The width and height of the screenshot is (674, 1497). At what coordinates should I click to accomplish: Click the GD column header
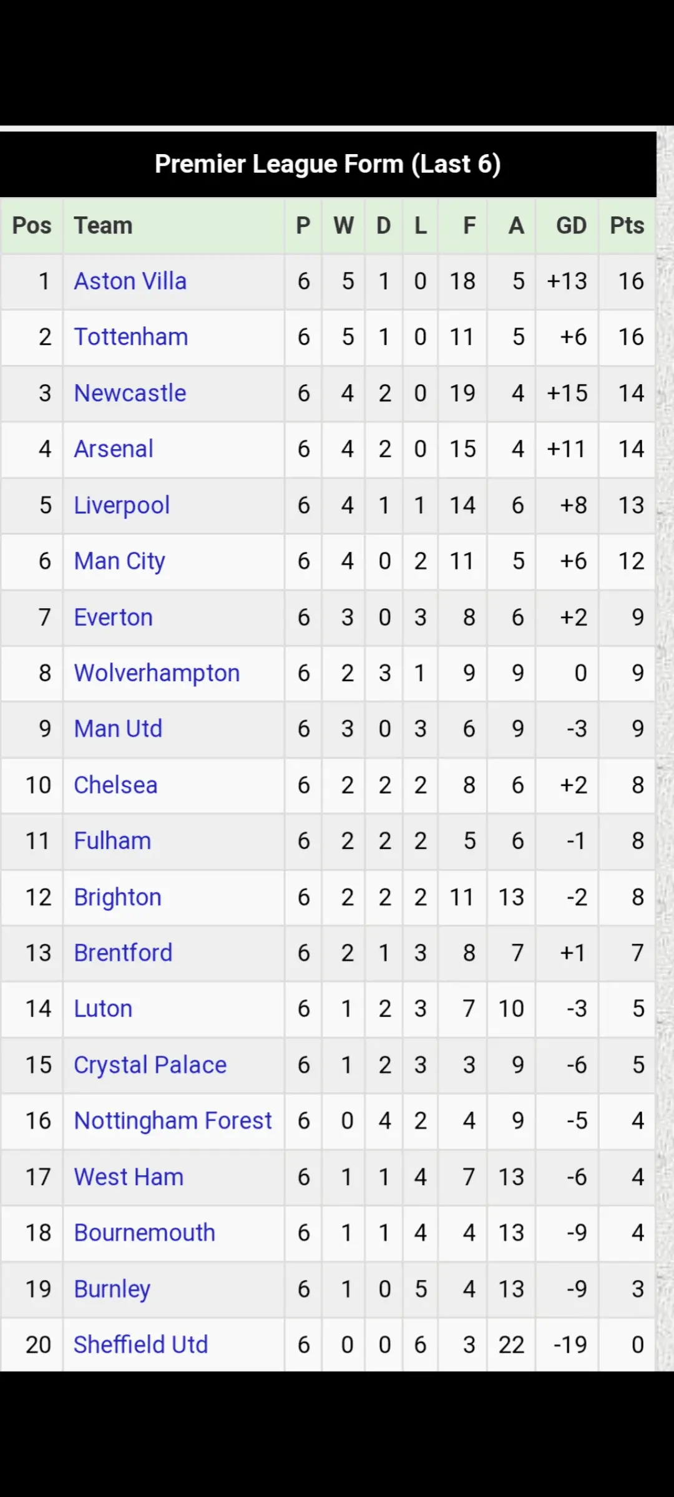(571, 226)
